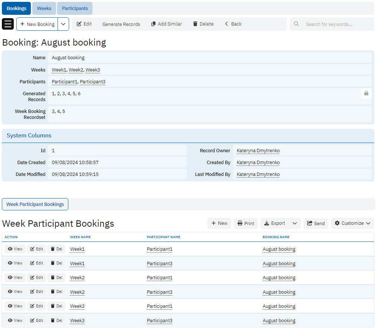Switch to the Weeks tab
Image resolution: width=377 pixels, height=330 pixels.
(44, 8)
